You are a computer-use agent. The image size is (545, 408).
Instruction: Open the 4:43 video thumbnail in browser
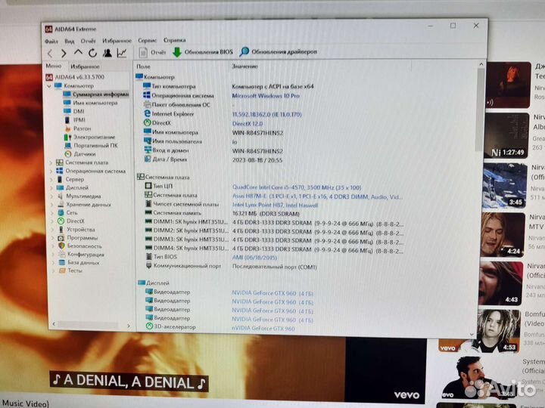pos(501,283)
